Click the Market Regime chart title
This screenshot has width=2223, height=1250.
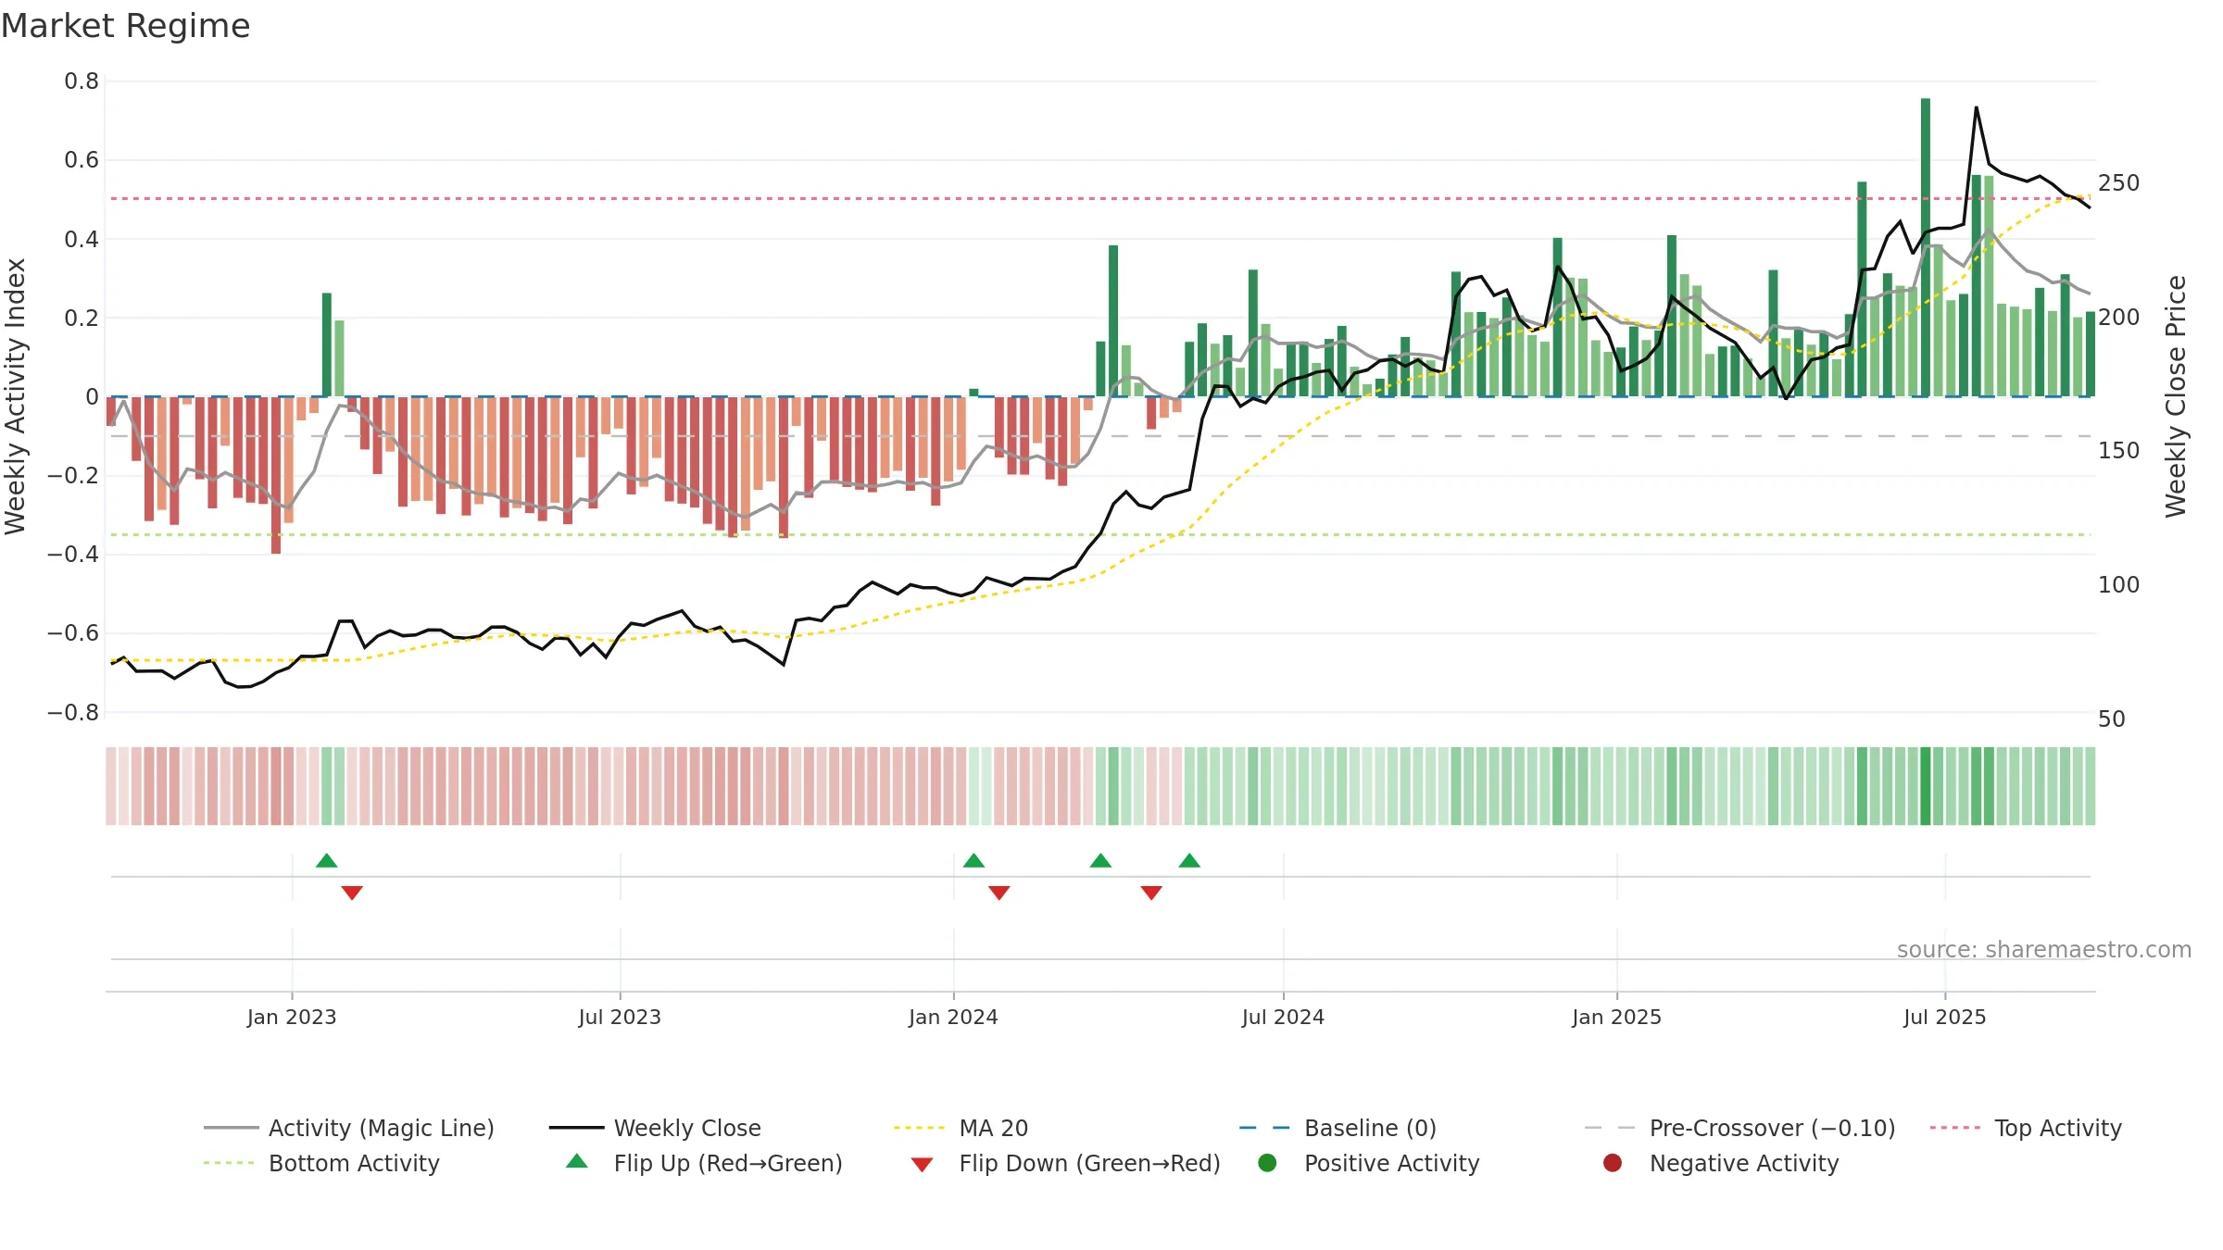click(x=125, y=26)
